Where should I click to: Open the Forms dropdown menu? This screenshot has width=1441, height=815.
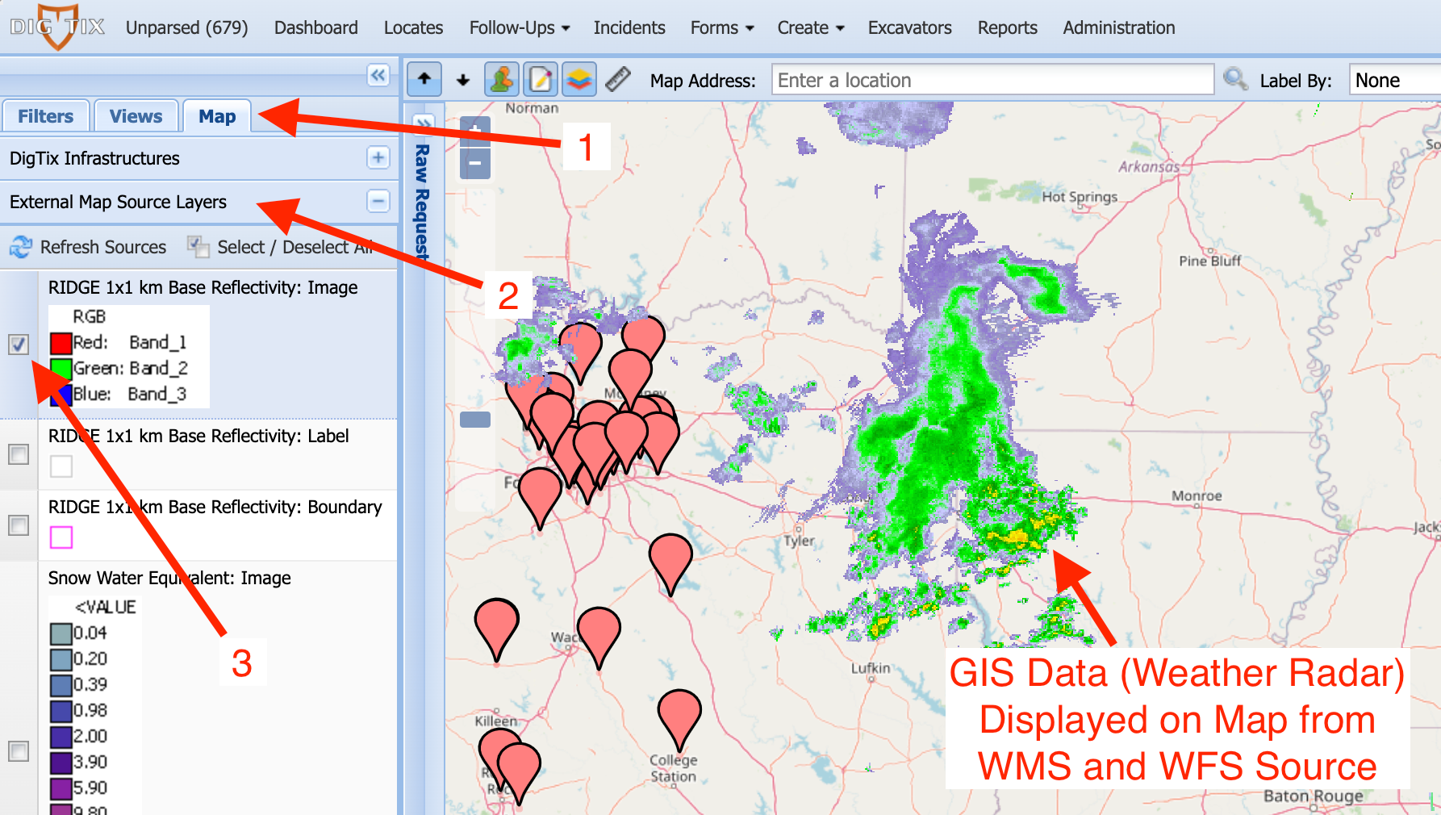pyautogui.click(x=722, y=27)
